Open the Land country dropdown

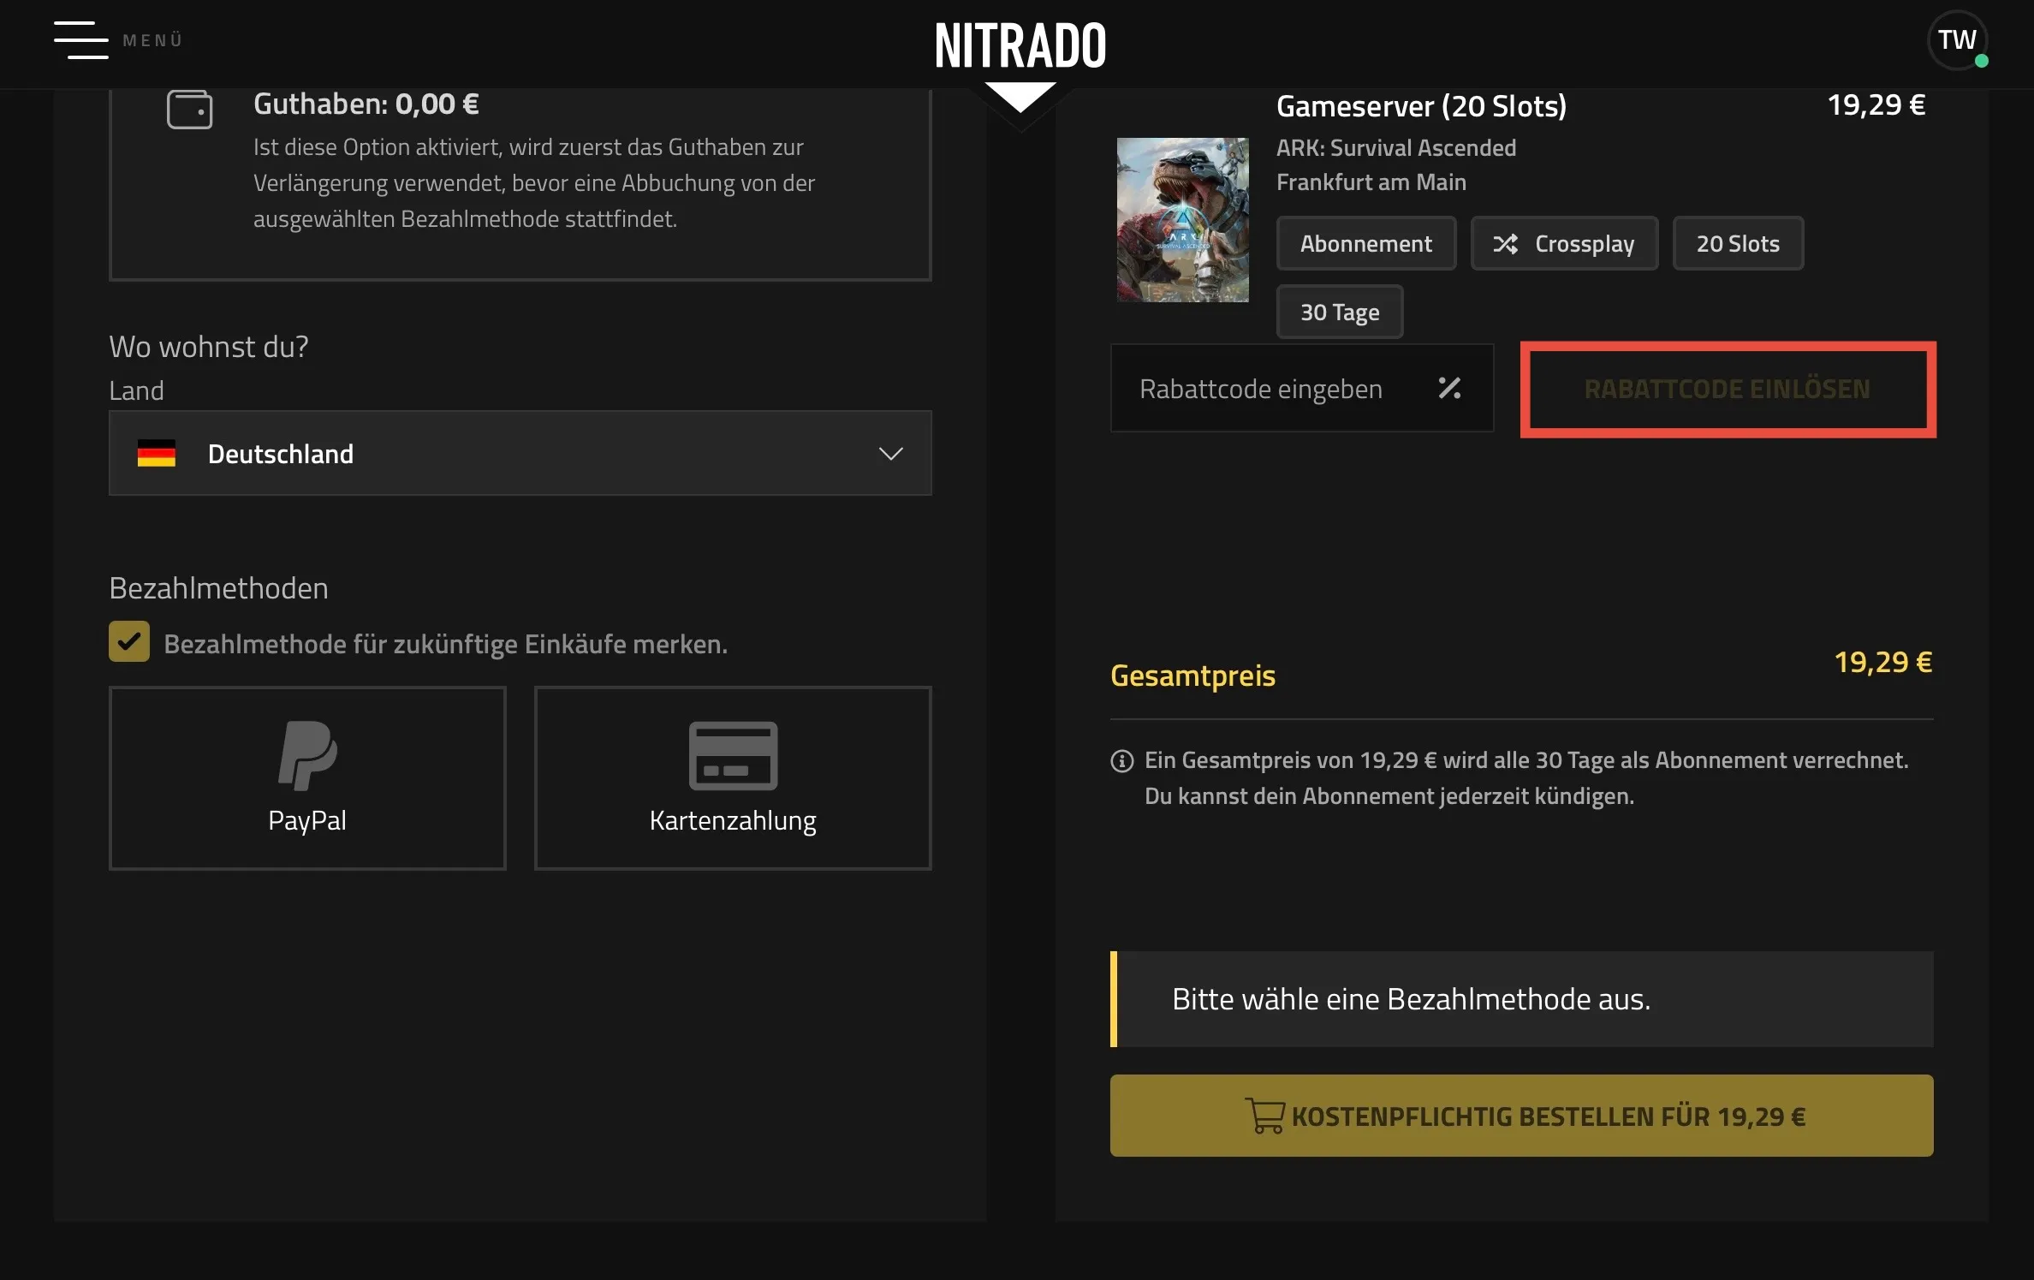[520, 453]
